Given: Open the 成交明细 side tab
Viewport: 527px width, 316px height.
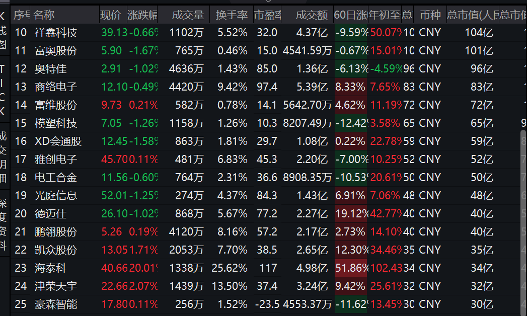Looking at the screenshot, I should (3, 157).
